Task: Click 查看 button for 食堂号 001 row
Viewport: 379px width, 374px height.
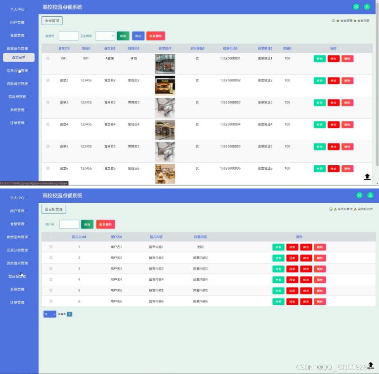Action: coord(320,59)
